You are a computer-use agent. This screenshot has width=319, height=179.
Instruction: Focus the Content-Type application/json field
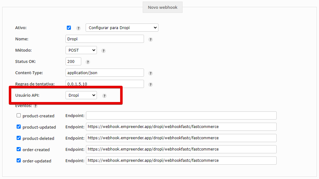click(x=104, y=73)
